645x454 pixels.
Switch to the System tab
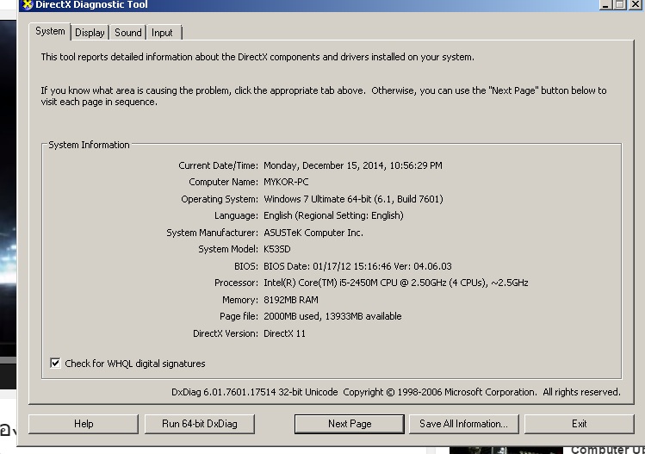[x=50, y=31]
